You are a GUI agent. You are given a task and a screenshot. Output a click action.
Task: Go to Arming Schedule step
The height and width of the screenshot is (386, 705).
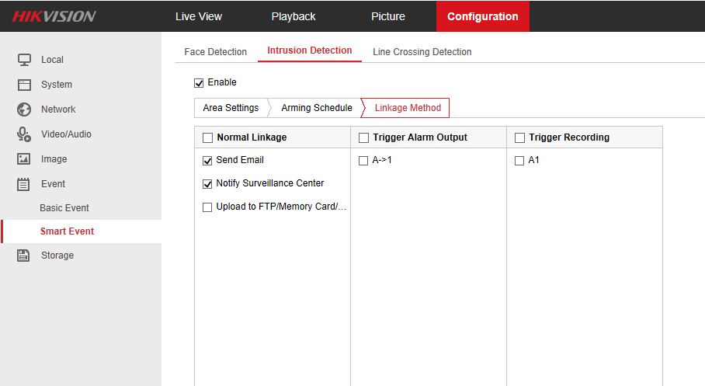316,108
